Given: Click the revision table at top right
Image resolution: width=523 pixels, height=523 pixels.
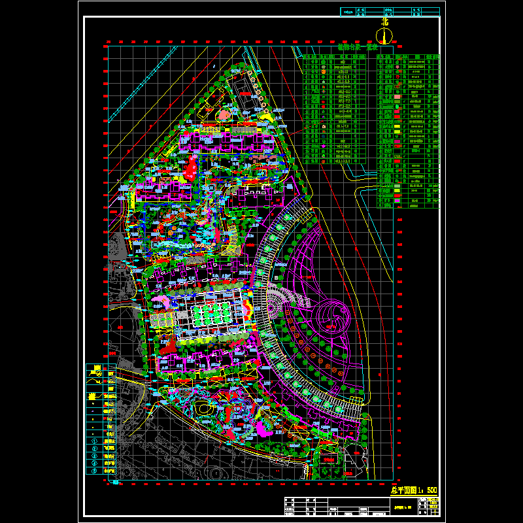Looking at the screenshot, I should click(391, 11).
